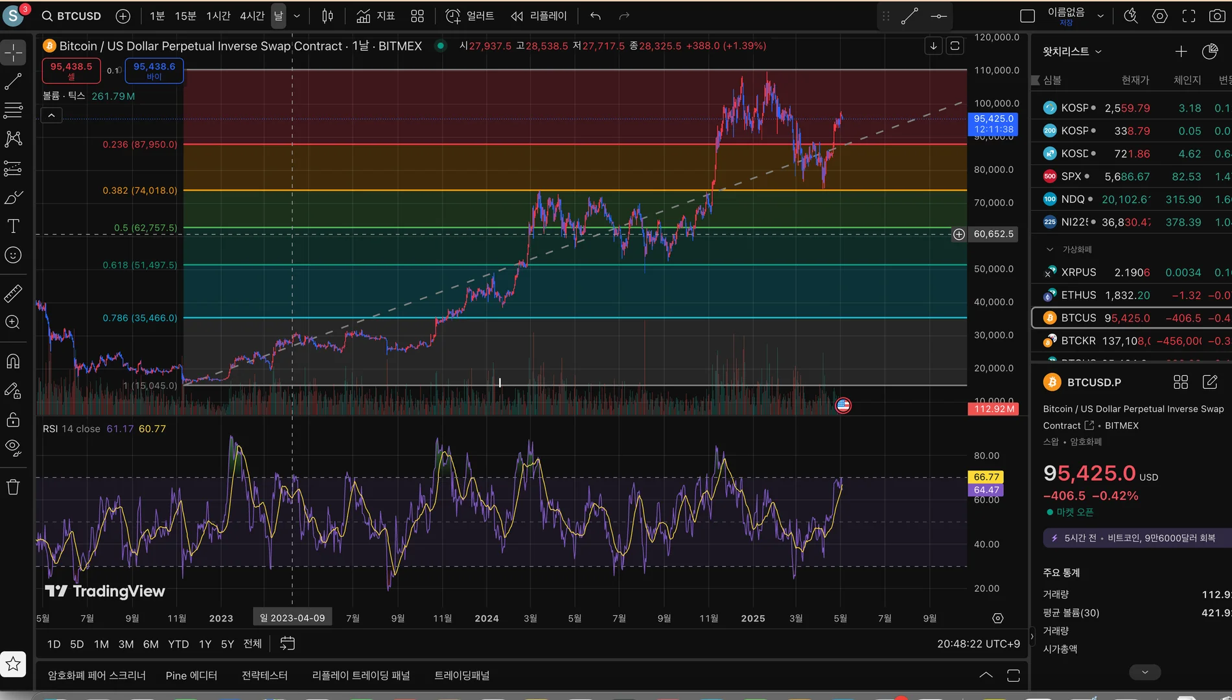1232x700 pixels.
Task: Toggle fullscreen mode for the chart
Action: (x=1189, y=16)
